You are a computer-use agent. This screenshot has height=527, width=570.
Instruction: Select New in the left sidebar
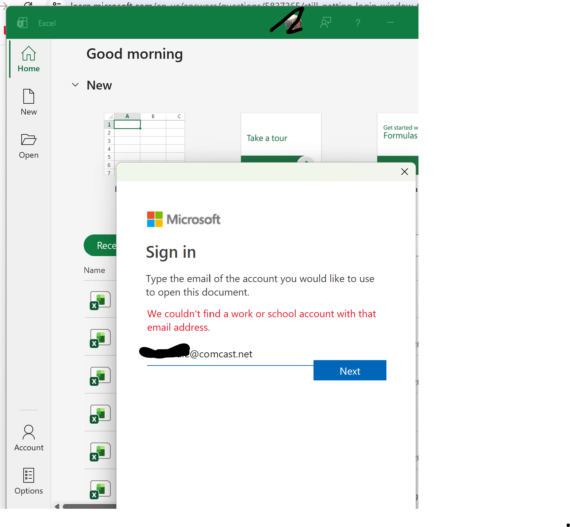tap(29, 102)
